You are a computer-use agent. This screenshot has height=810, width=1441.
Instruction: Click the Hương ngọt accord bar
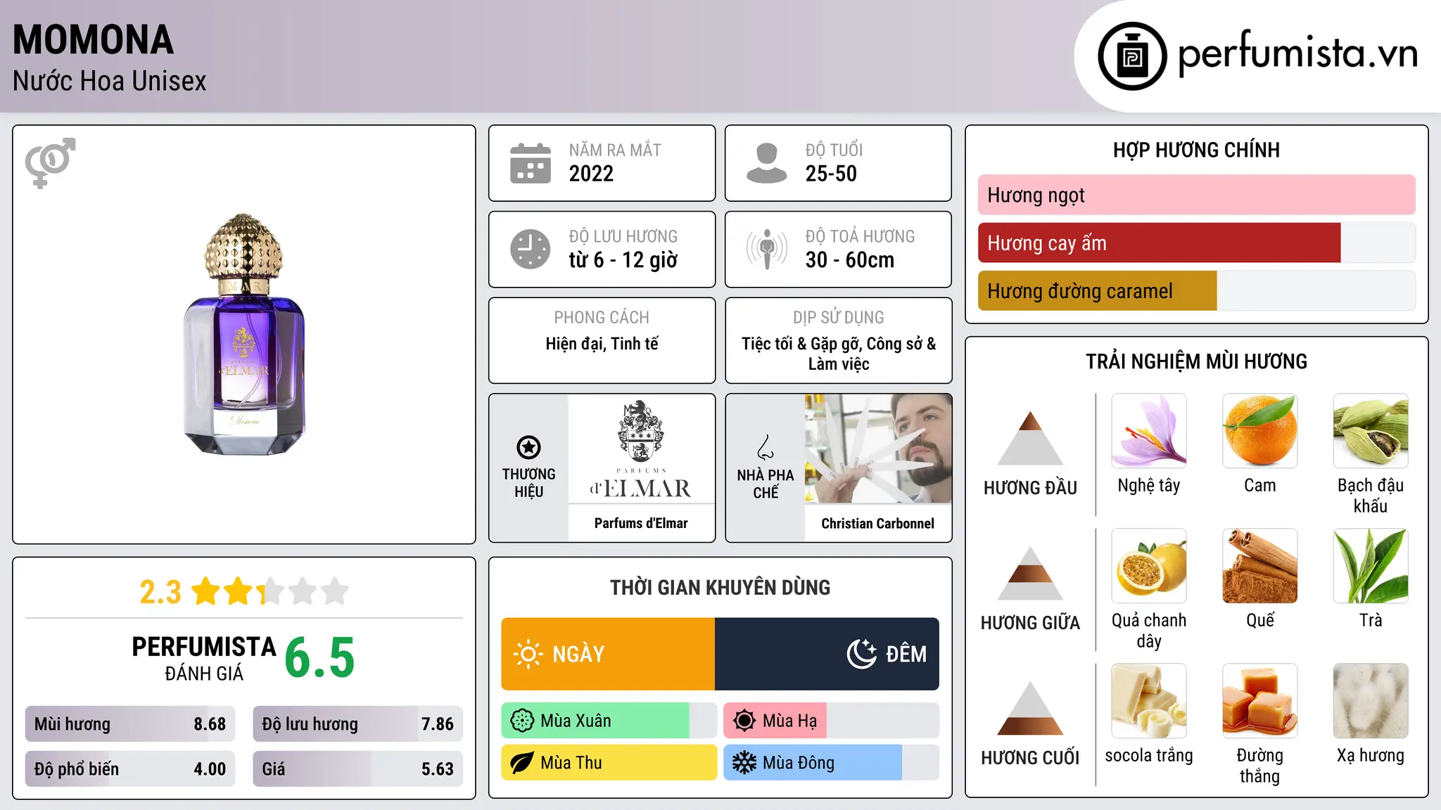pos(1196,195)
